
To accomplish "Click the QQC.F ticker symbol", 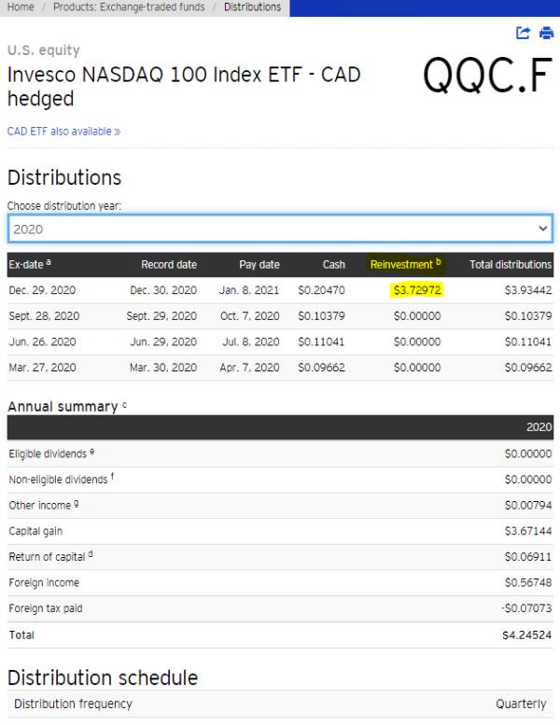I will click(488, 76).
